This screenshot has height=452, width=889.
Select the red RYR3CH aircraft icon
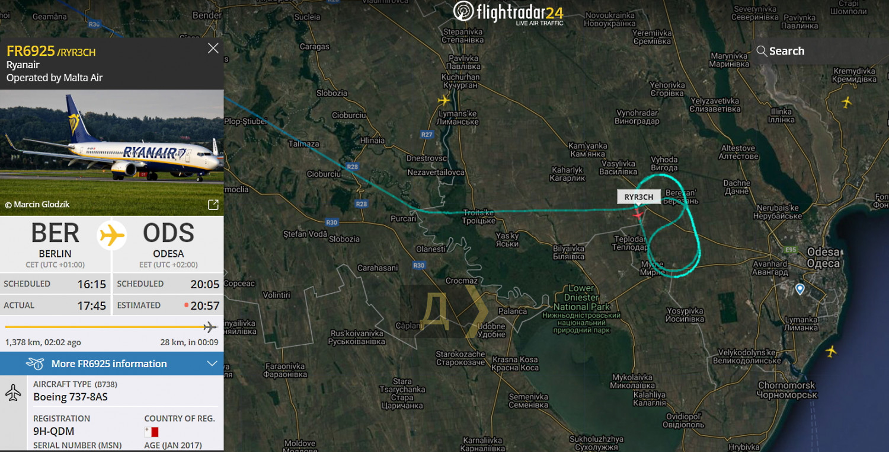coord(638,214)
